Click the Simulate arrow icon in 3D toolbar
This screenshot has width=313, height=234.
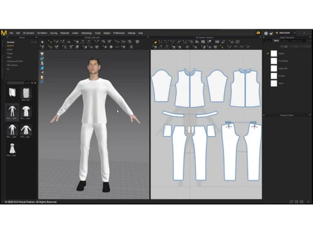tap(43, 42)
